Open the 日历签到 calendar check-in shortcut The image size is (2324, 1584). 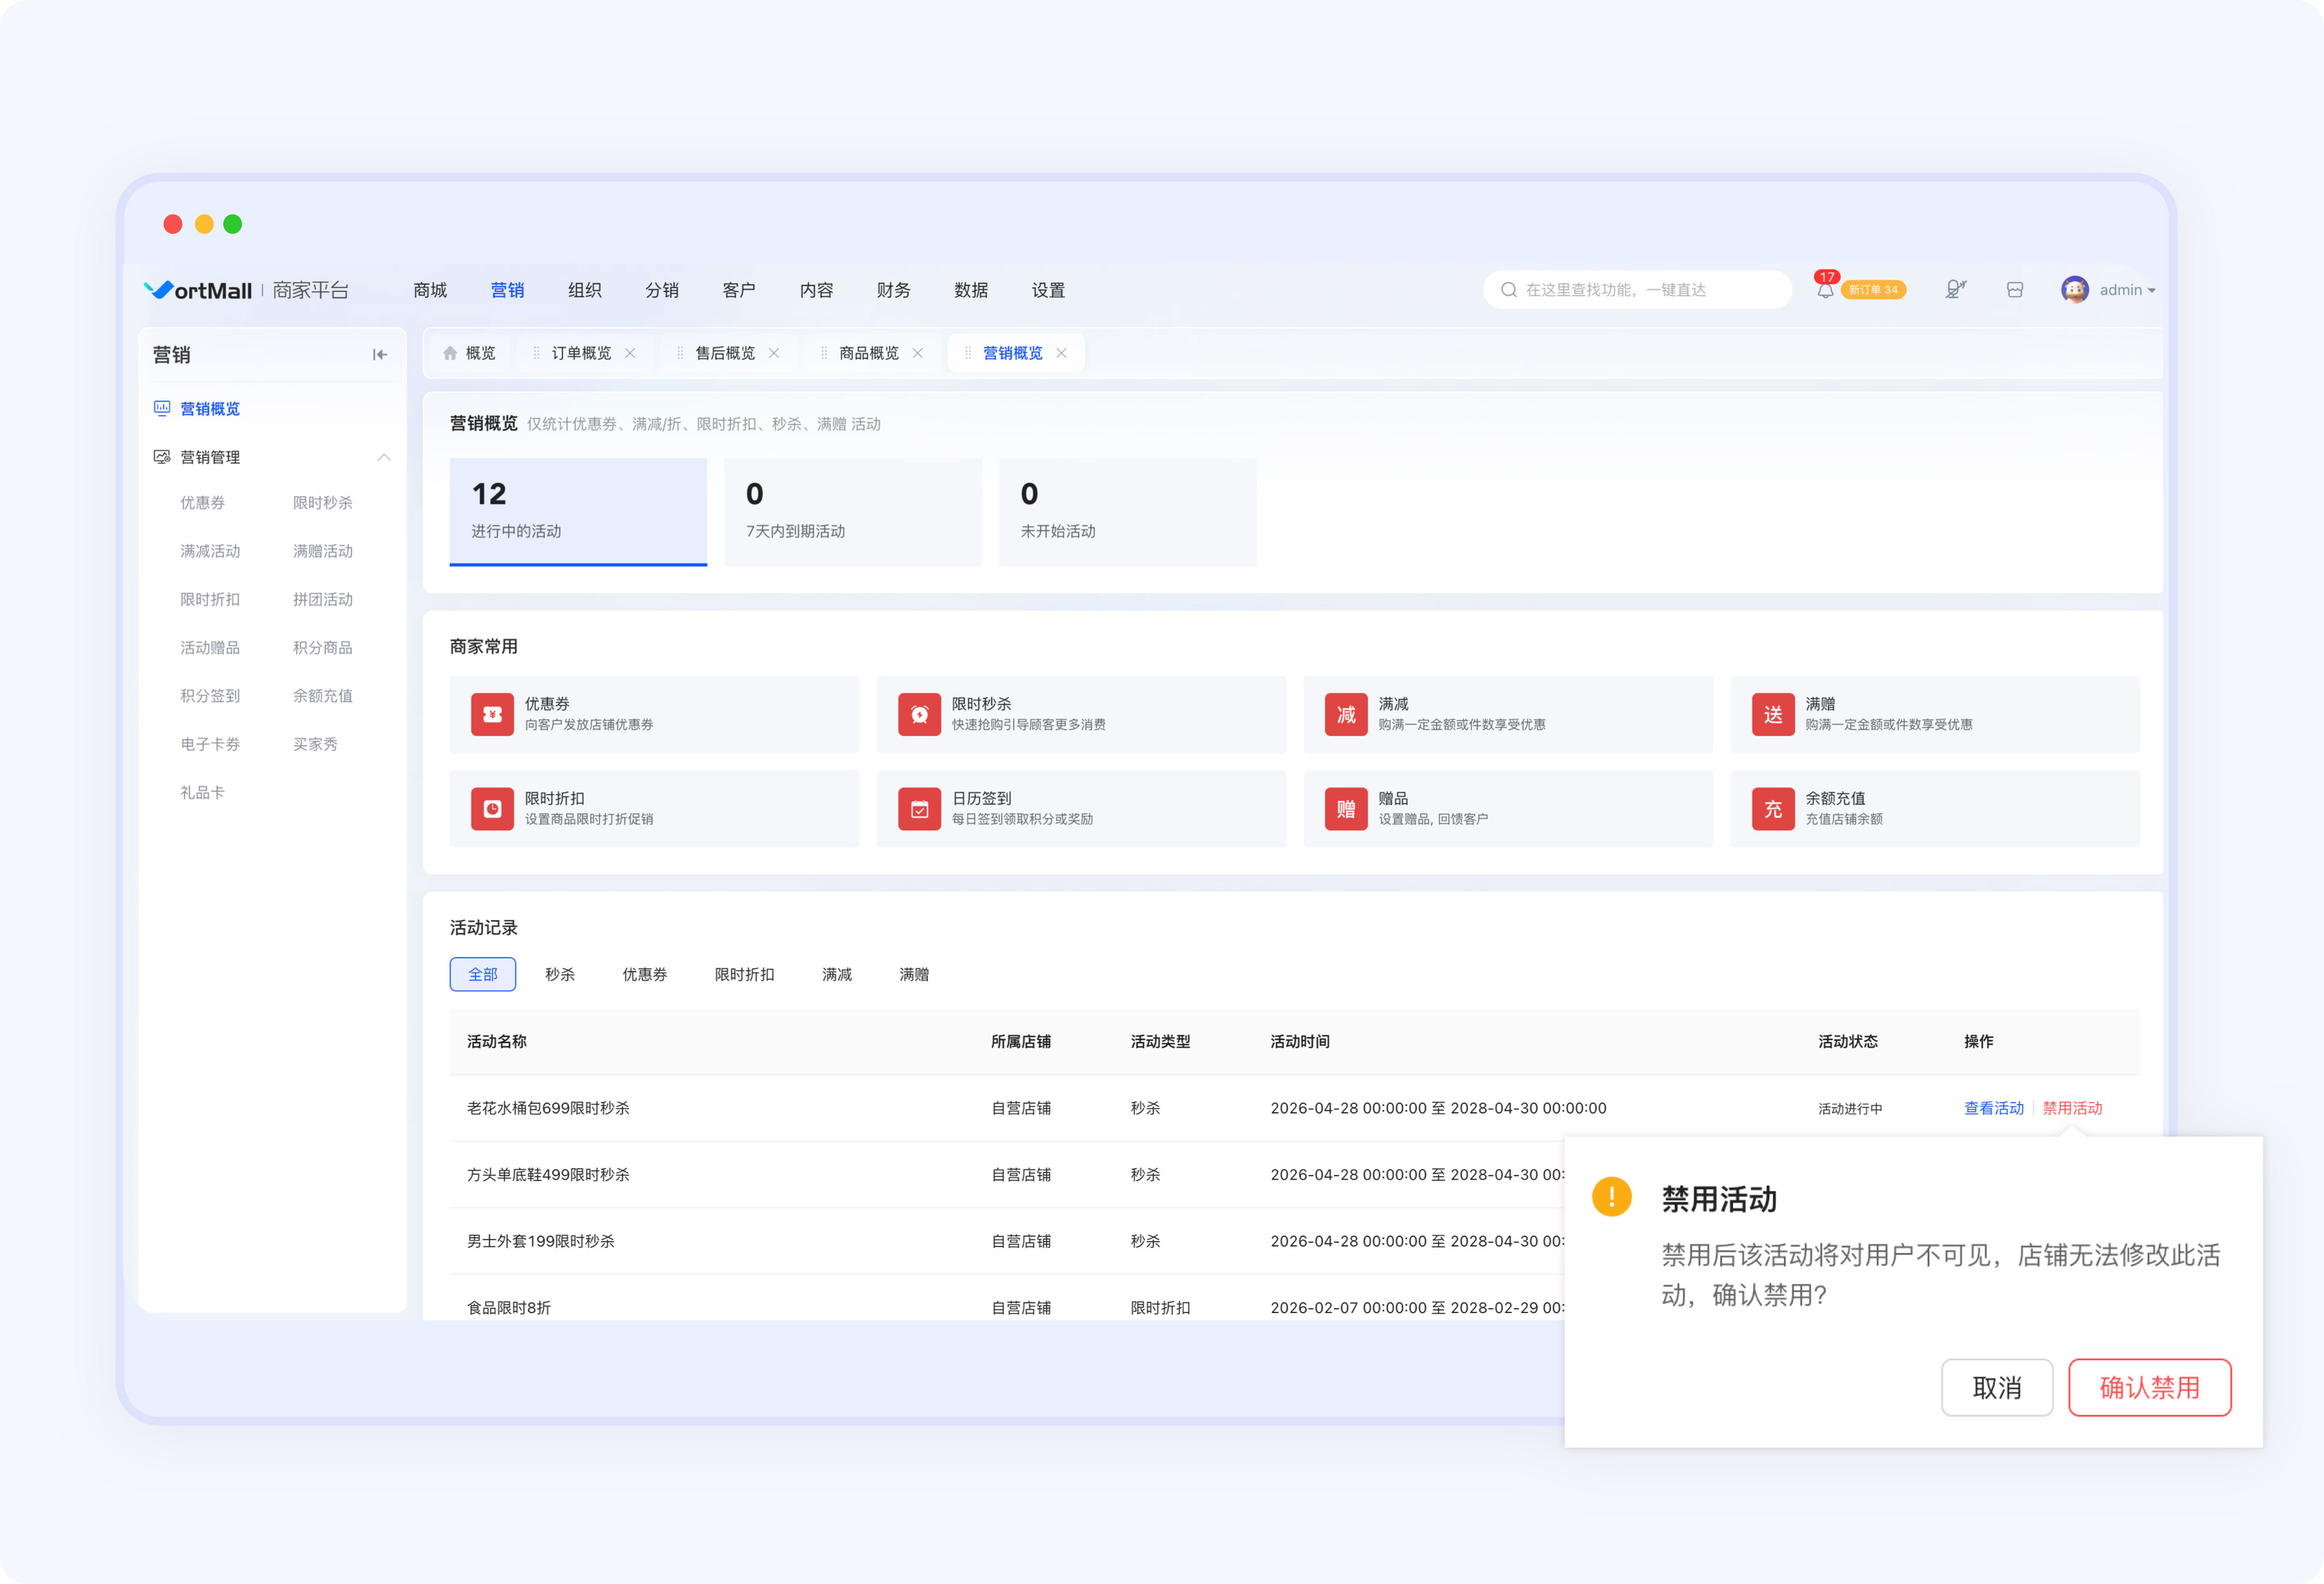[x=1081, y=808]
